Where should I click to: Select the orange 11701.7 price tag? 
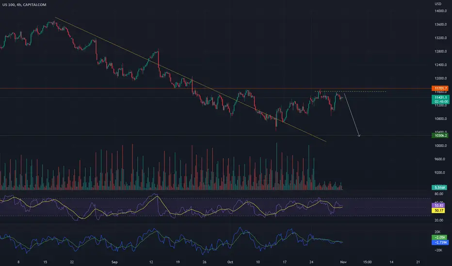point(440,89)
